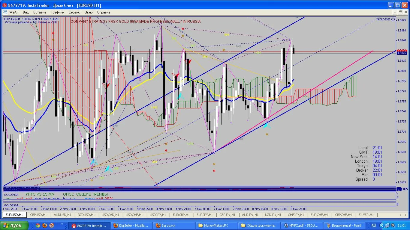
Task: Click the "1 Nov 2011" date on the time axis
Action: [11, 209]
